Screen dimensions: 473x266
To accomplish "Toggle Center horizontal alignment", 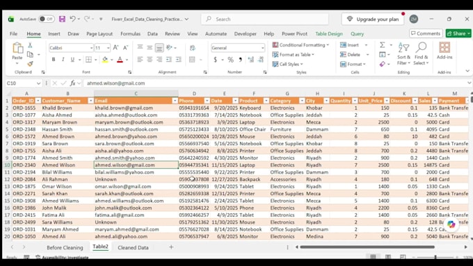I will [150, 59].
